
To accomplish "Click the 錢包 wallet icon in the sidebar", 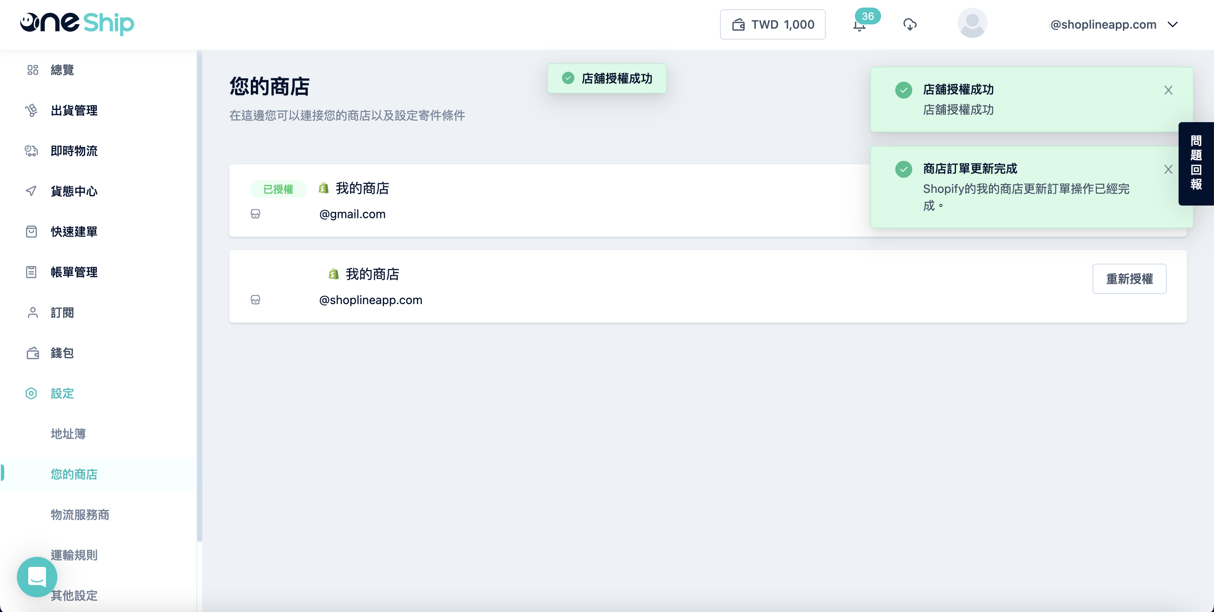I will tap(32, 353).
